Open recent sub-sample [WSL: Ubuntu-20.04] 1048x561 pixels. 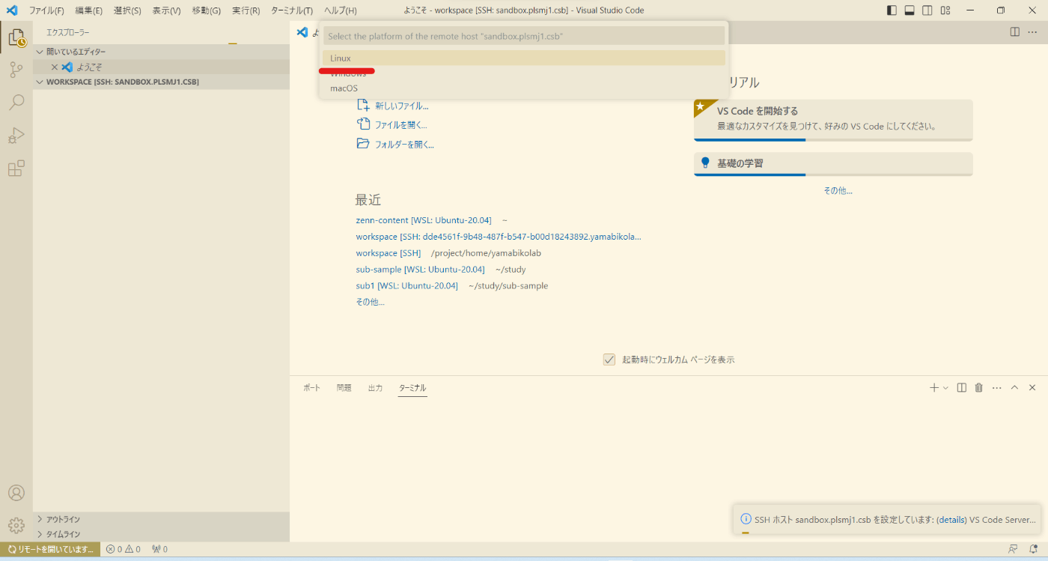420,270
